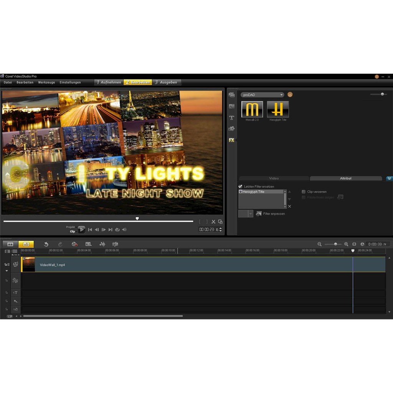Screen dimensions: 393x393
Task: Open the add/remove chapter point menu
Action: [15, 255]
